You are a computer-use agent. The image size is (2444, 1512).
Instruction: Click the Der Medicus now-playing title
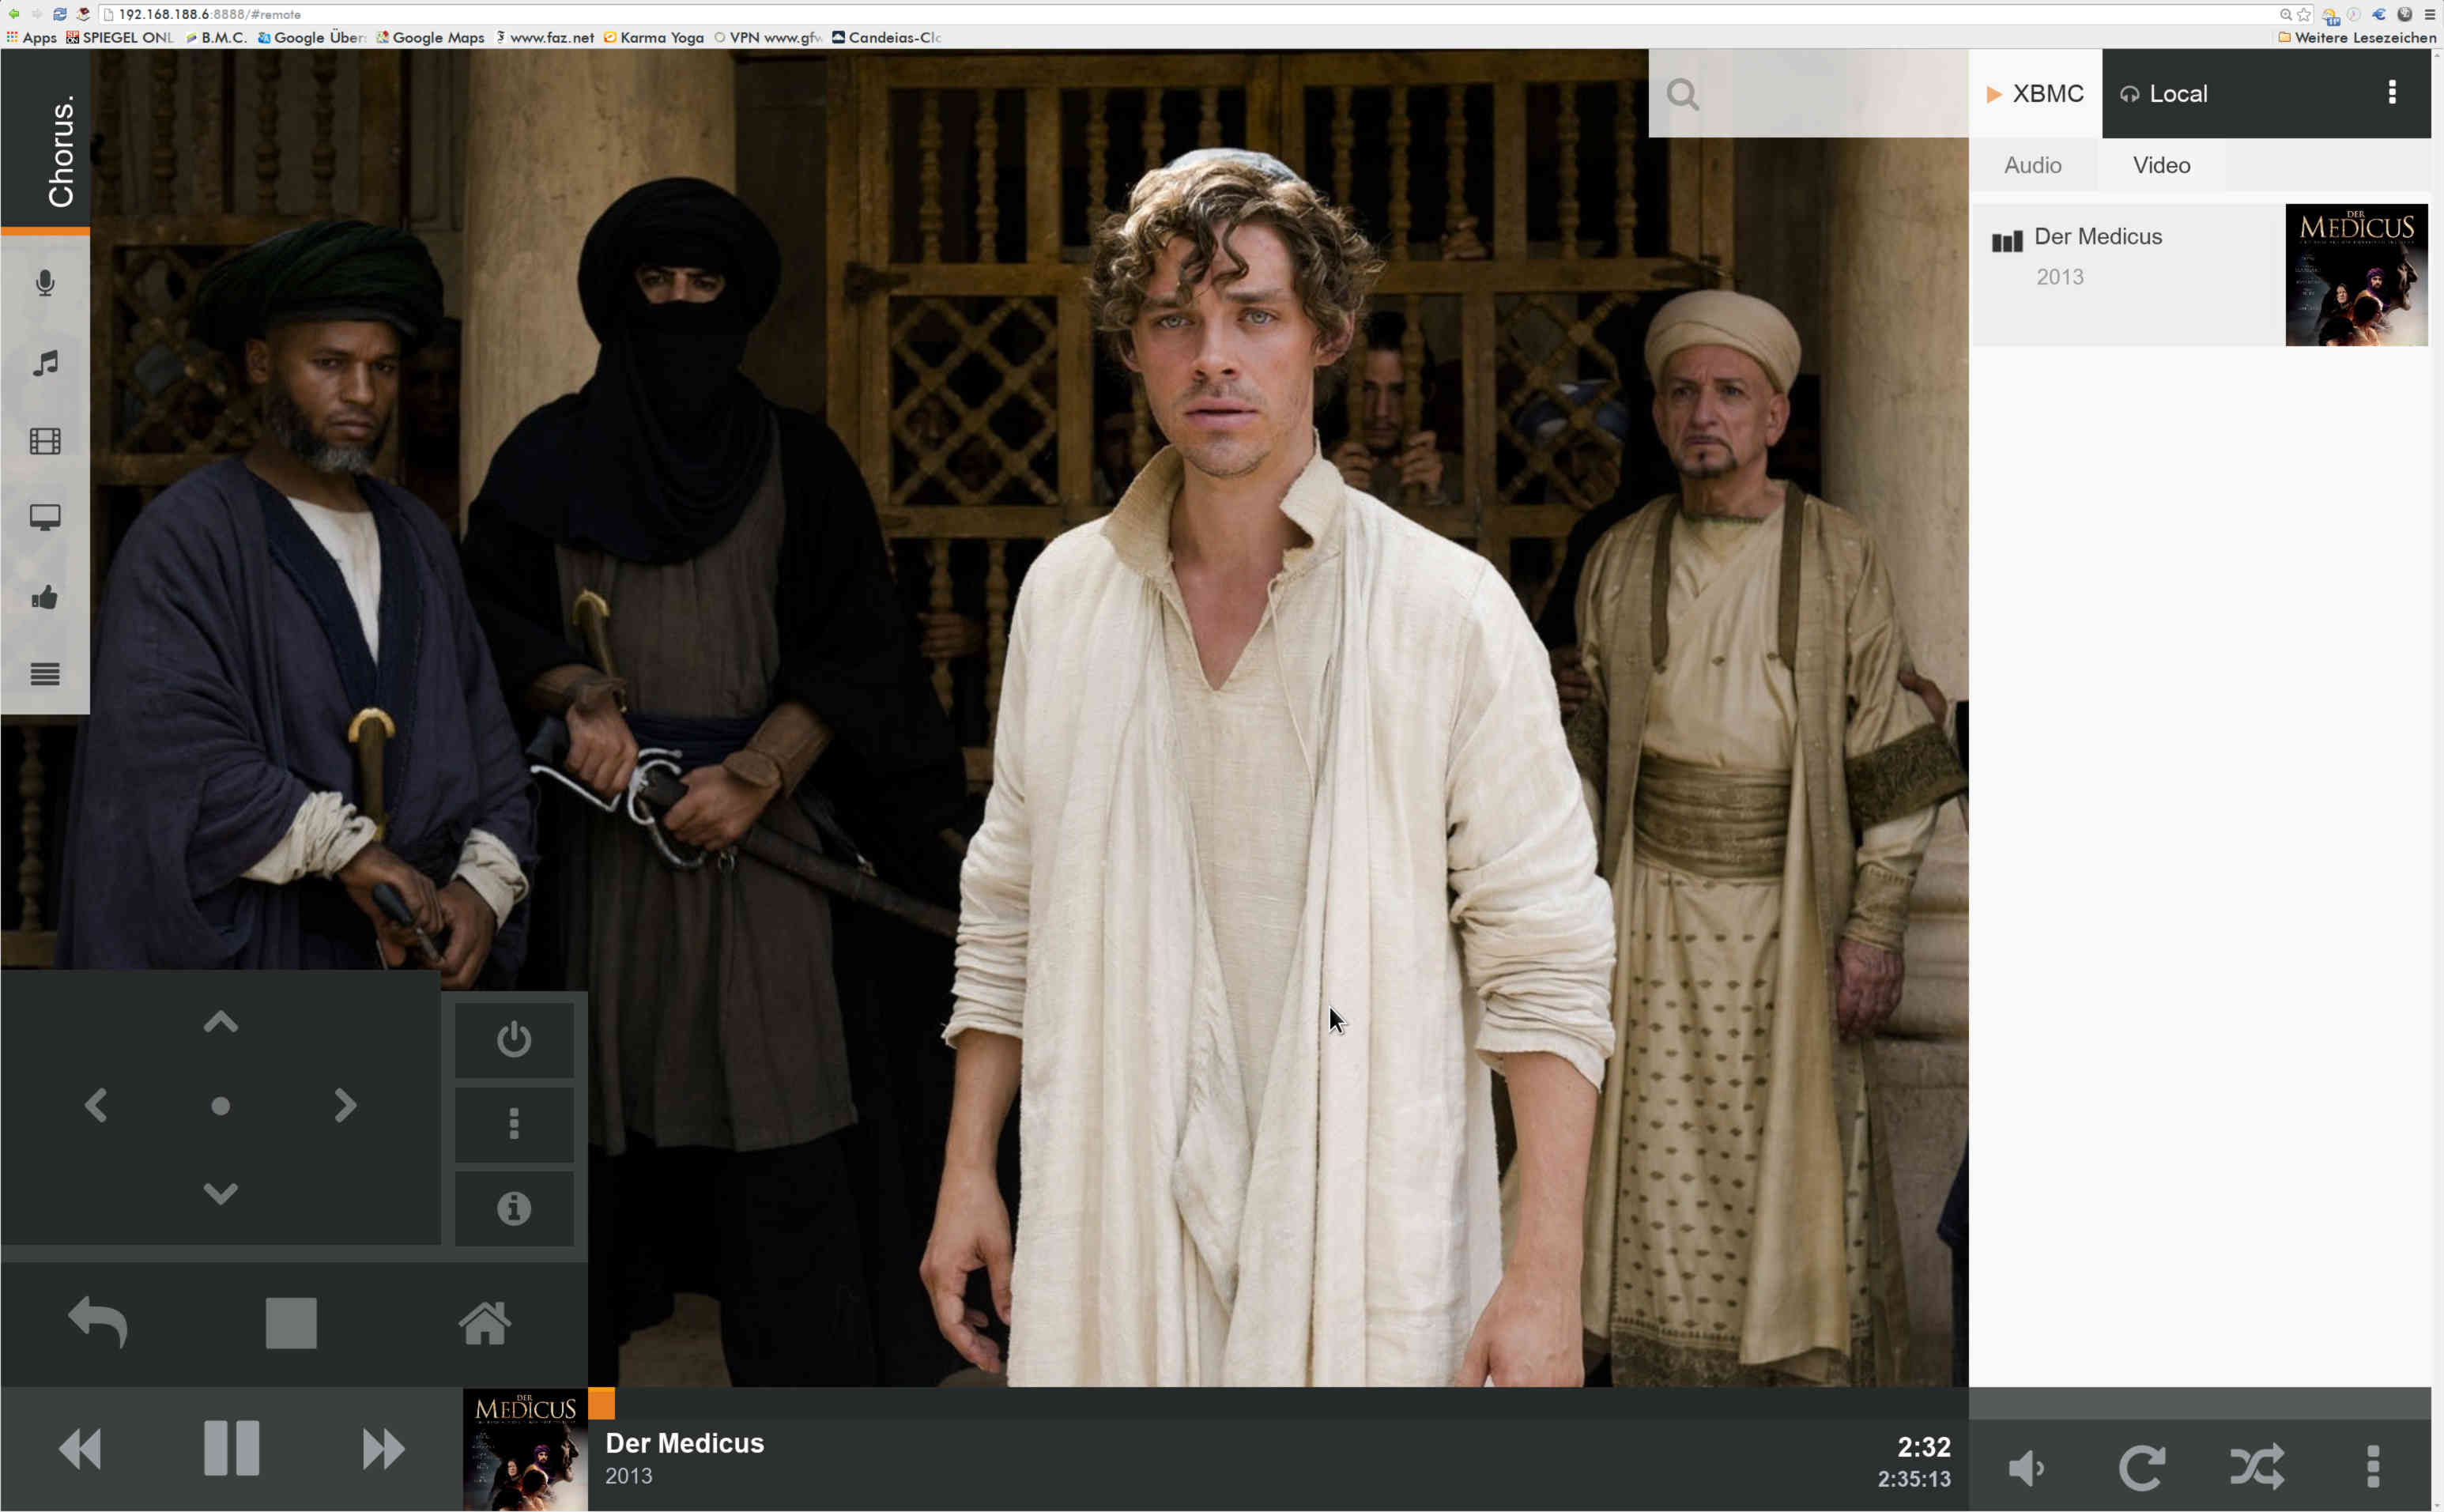click(x=685, y=1443)
